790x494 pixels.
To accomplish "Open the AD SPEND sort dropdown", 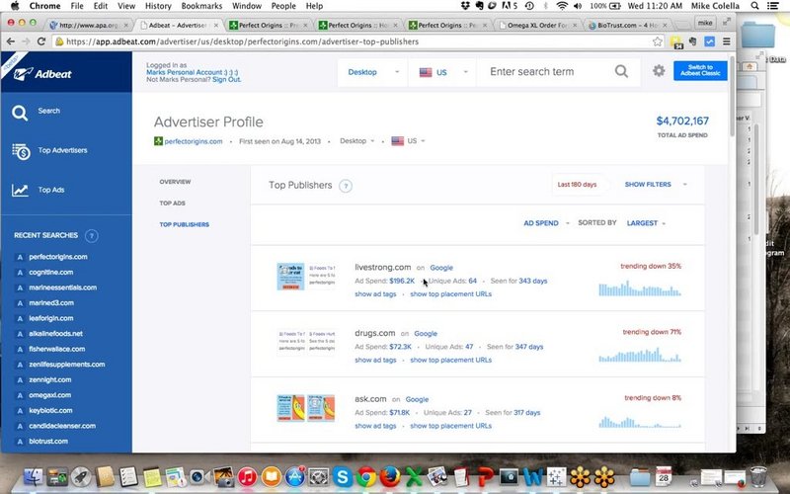I will click(x=546, y=223).
